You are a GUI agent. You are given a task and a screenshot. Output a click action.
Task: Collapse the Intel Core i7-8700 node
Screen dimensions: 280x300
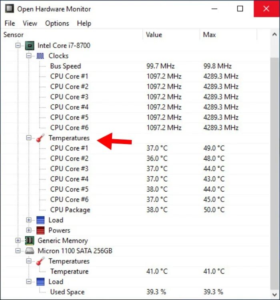(x=18, y=46)
